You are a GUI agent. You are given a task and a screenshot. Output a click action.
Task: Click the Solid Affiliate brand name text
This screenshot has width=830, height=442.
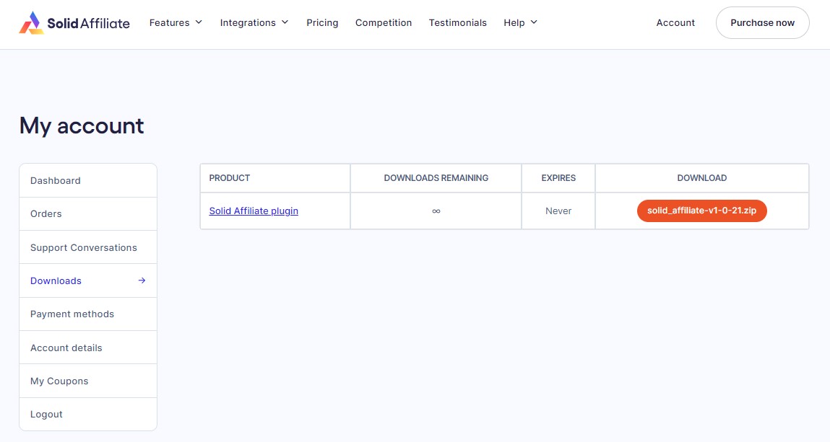point(88,23)
